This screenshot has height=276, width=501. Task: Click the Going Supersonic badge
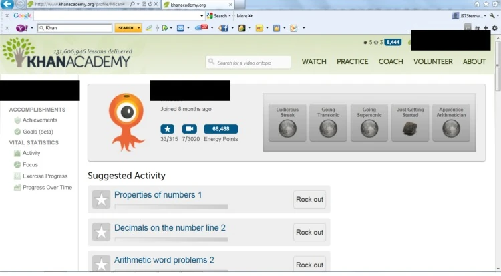[369, 122]
